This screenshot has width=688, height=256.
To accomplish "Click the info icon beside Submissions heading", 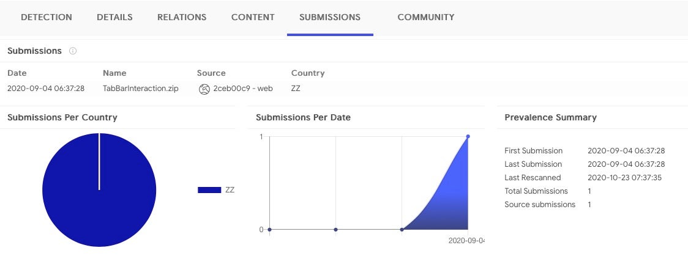I will [73, 51].
